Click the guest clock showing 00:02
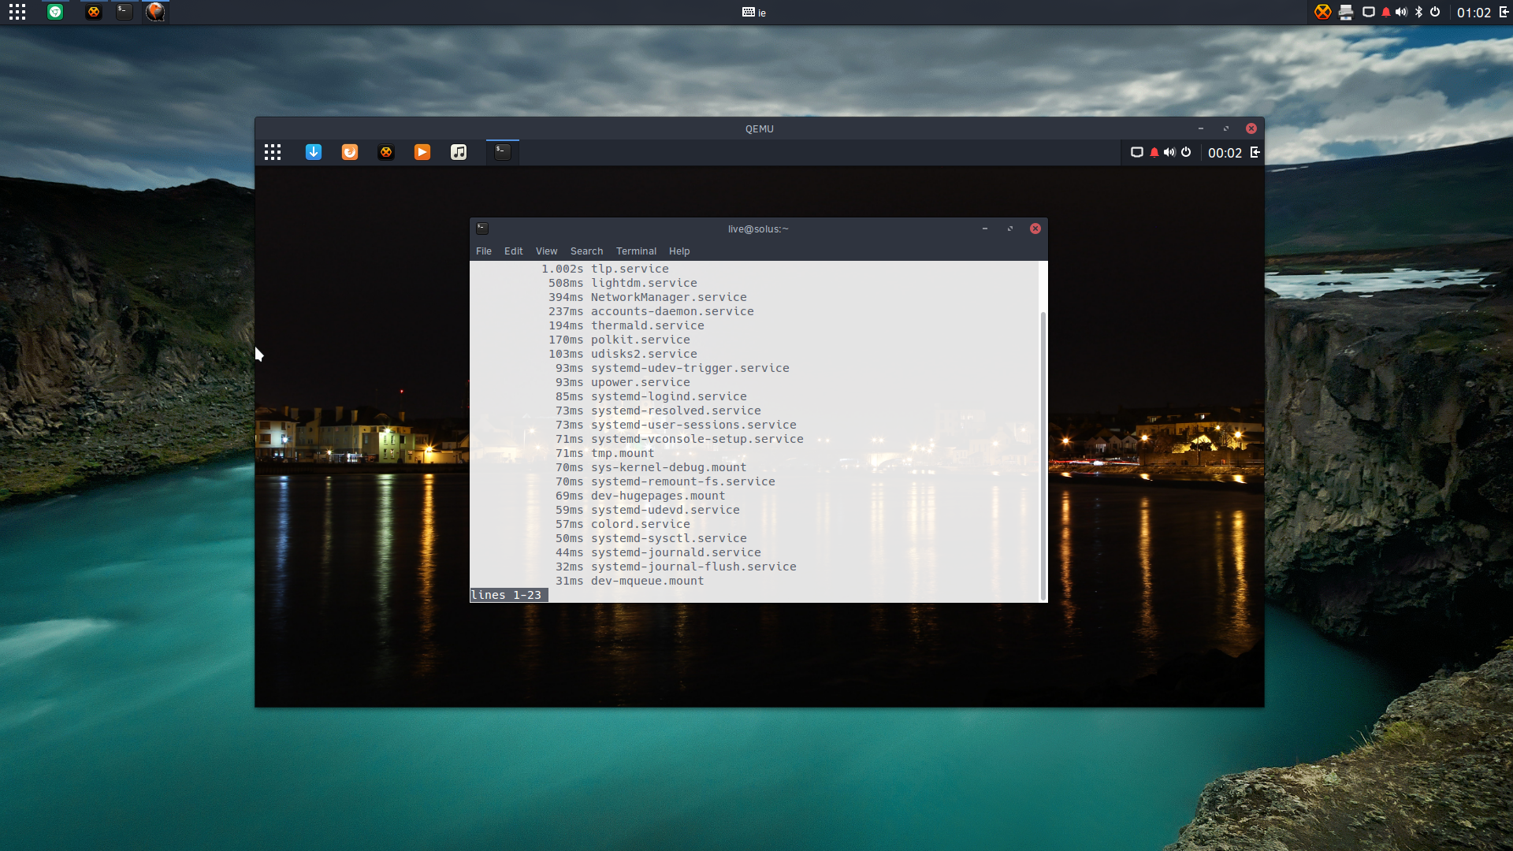 [1225, 153]
